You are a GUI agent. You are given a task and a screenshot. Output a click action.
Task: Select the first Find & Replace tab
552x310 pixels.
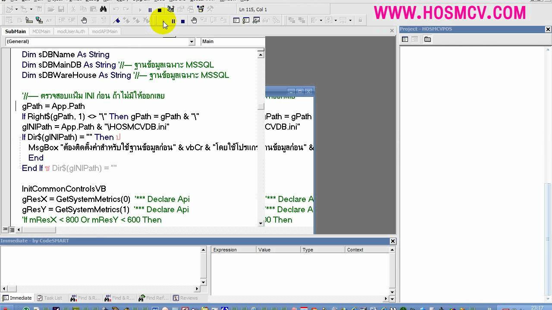85,298
